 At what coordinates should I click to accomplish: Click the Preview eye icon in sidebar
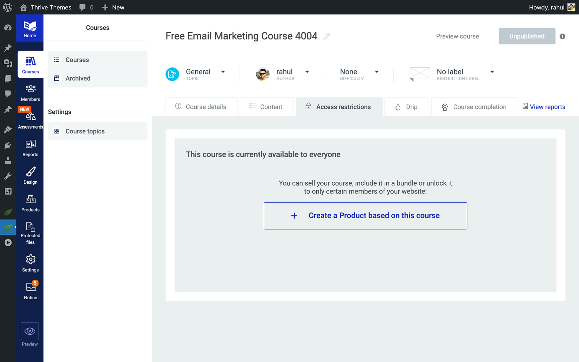[x=30, y=331]
